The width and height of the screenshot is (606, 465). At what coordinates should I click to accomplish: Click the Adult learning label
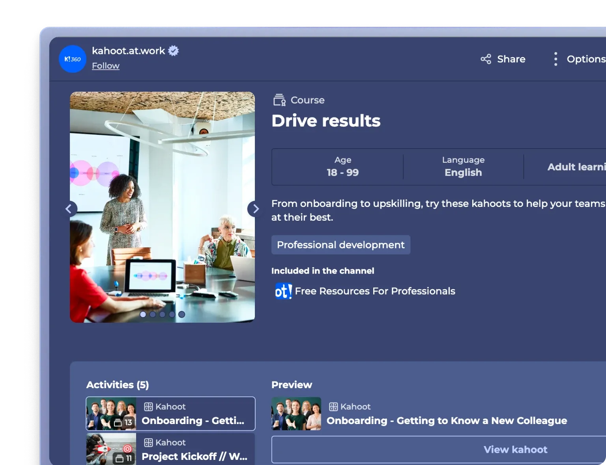(x=576, y=167)
